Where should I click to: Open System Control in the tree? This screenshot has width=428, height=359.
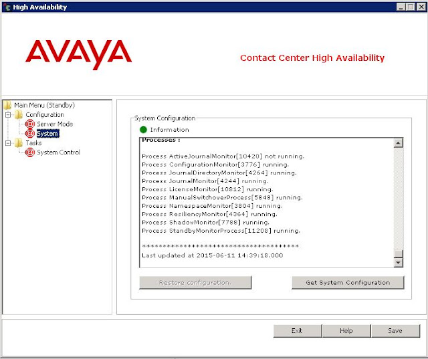tap(58, 152)
